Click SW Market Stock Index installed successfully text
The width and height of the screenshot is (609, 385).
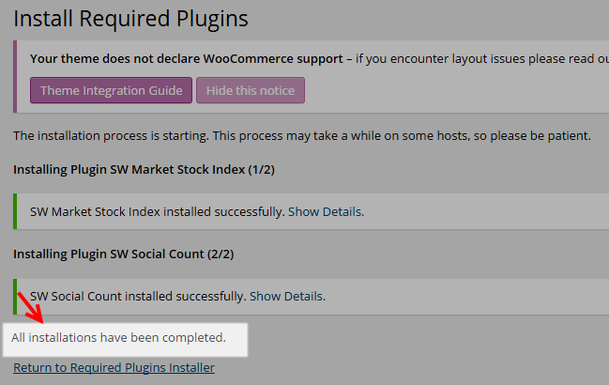158,211
